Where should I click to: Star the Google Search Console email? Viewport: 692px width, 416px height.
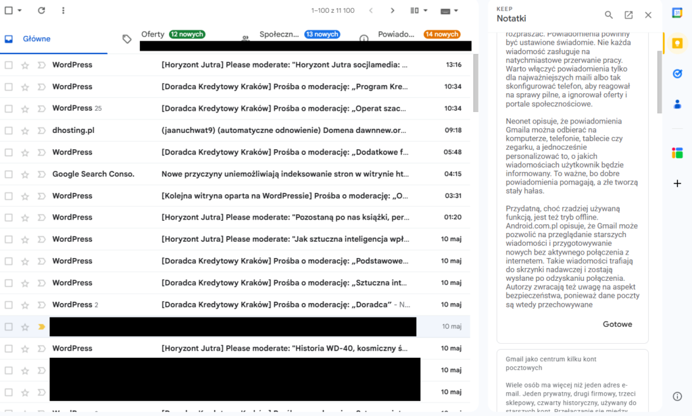click(25, 174)
